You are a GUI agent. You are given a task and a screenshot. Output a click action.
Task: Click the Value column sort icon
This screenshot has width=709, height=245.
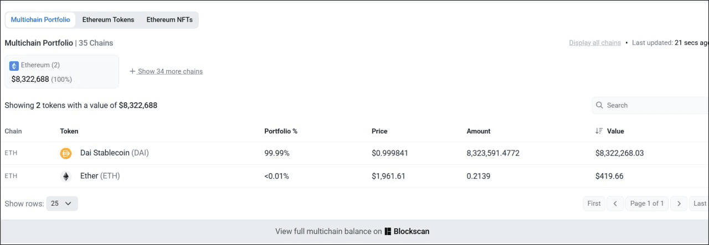pyautogui.click(x=599, y=131)
